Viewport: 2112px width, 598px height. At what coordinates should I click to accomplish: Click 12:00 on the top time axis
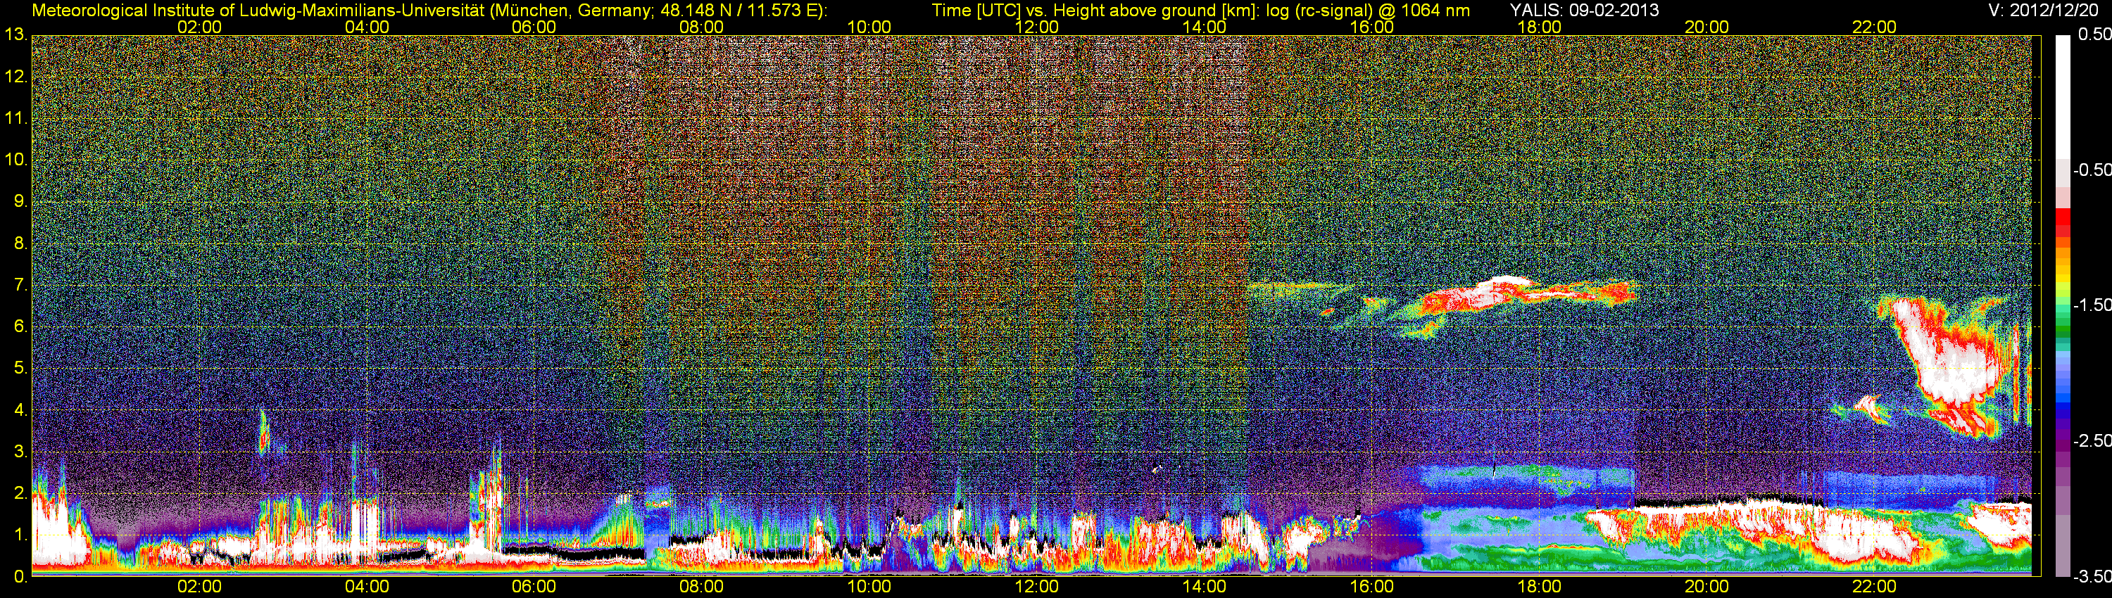(x=1036, y=27)
